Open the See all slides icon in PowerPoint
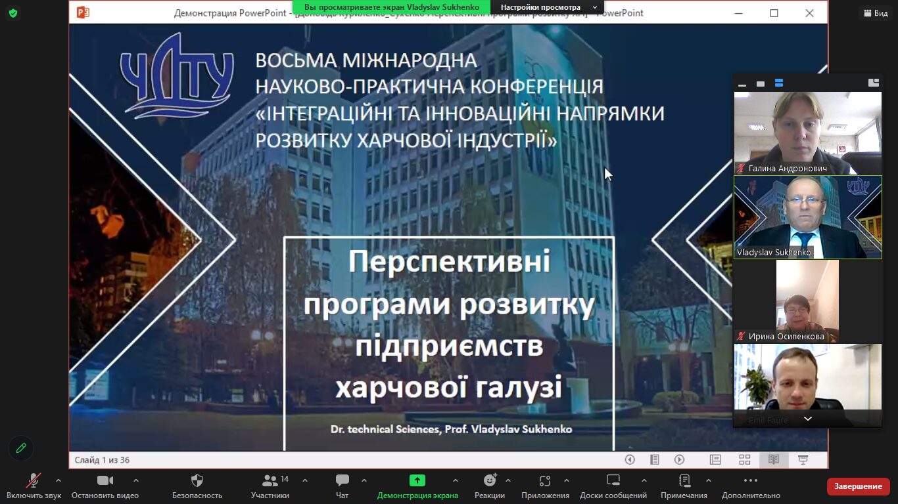The width and height of the screenshot is (898, 504). (655, 460)
